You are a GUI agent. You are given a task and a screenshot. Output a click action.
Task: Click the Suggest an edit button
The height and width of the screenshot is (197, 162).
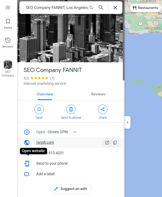point(71,189)
